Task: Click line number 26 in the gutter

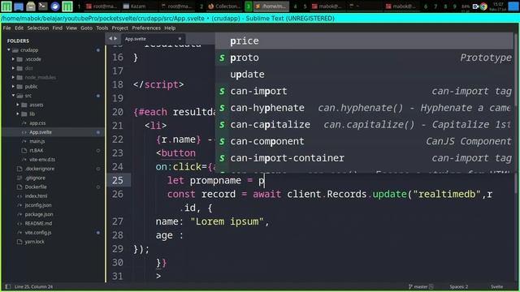Action: pos(117,194)
